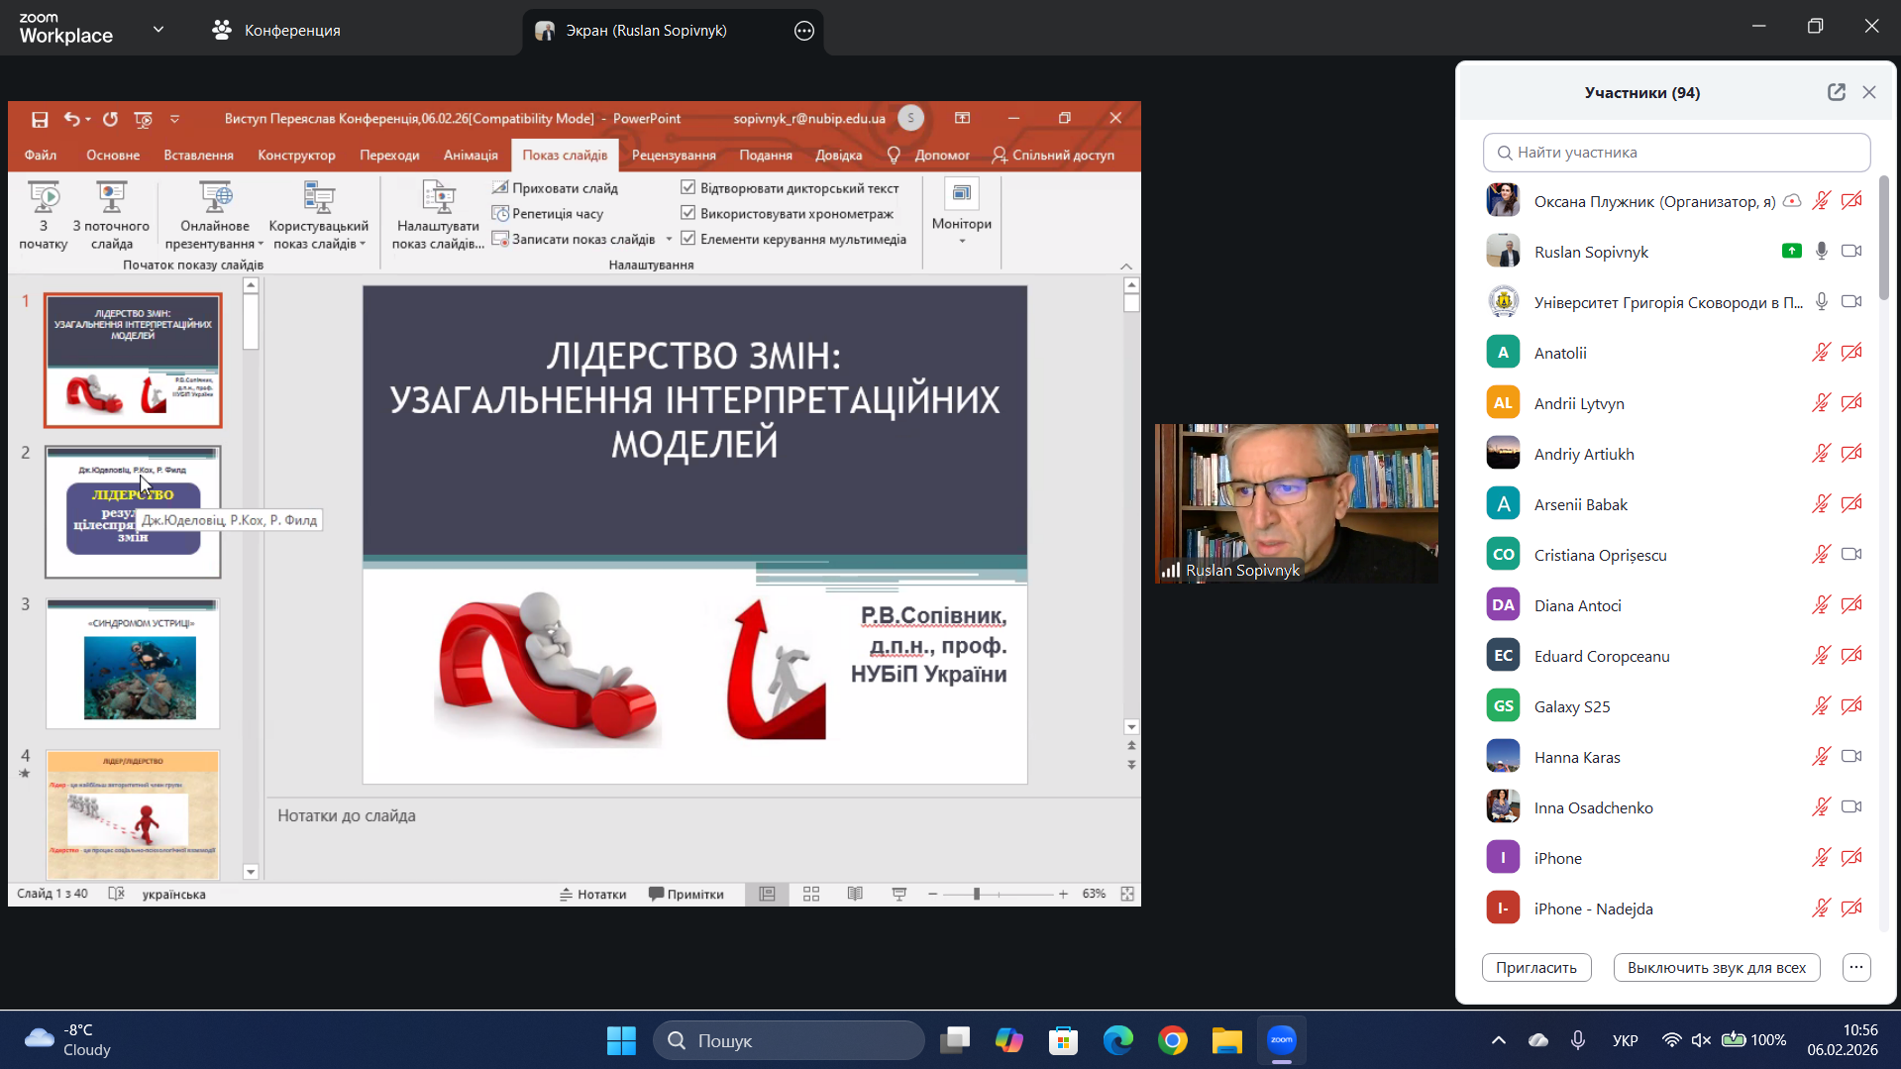Open the Zoom Workplace dropdown chevron
1901x1069 pixels.
pyautogui.click(x=158, y=30)
